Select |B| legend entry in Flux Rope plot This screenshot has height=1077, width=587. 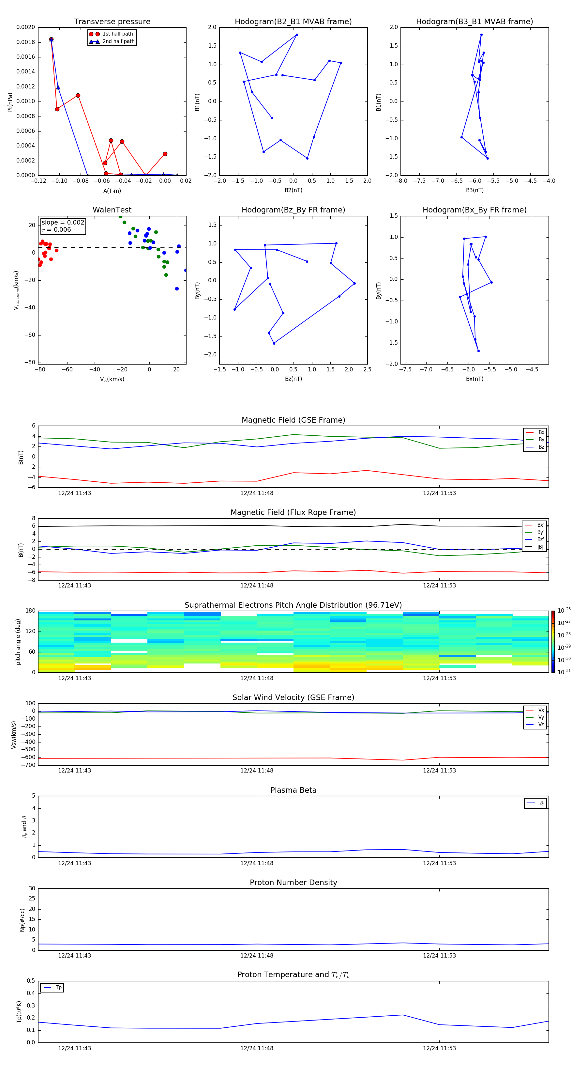pyautogui.click(x=534, y=547)
